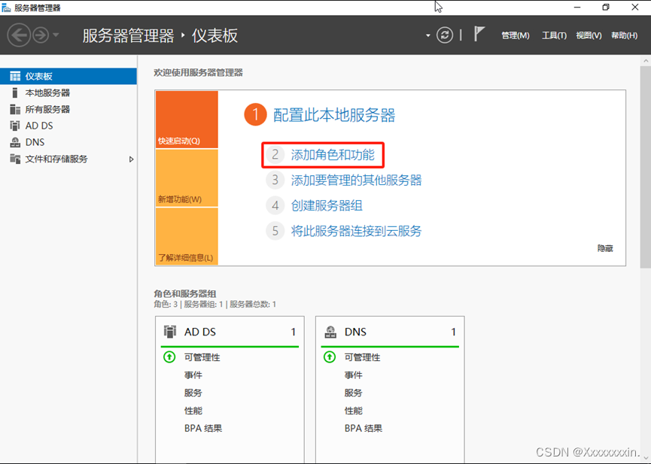
Task: Click the refresh icon in header
Action: pos(444,35)
